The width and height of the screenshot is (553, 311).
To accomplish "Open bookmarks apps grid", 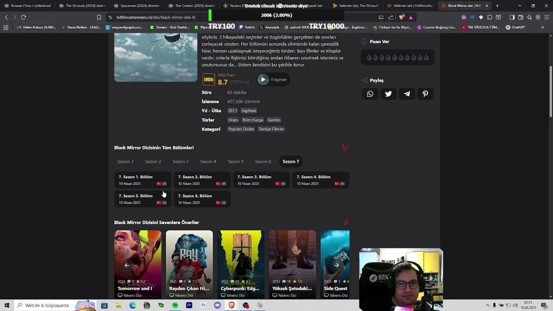I will [x=6, y=27].
